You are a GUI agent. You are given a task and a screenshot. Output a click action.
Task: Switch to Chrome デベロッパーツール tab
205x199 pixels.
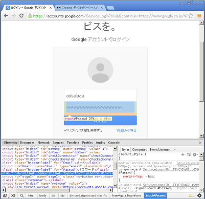click(x=80, y=8)
